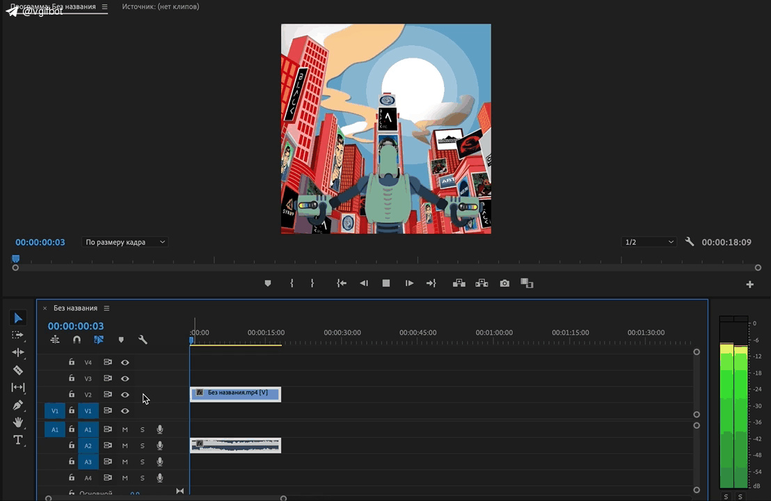Close the 'Без названия' sequence tab
This screenshot has height=501, width=771.
click(x=45, y=308)
